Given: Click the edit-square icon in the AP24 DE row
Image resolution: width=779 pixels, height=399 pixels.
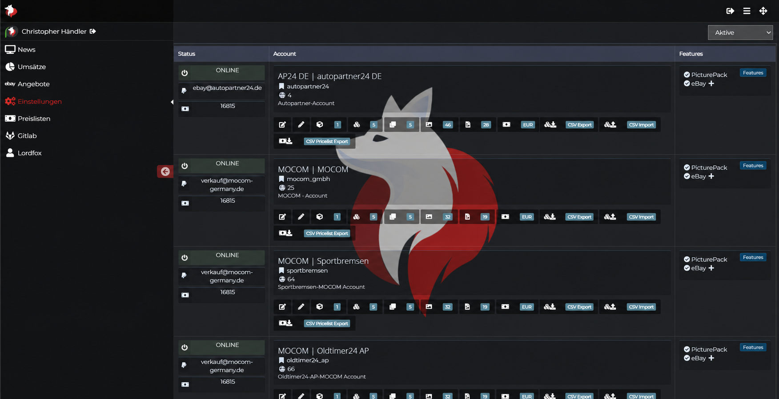Looking at the screenshot, I should 282,125.
